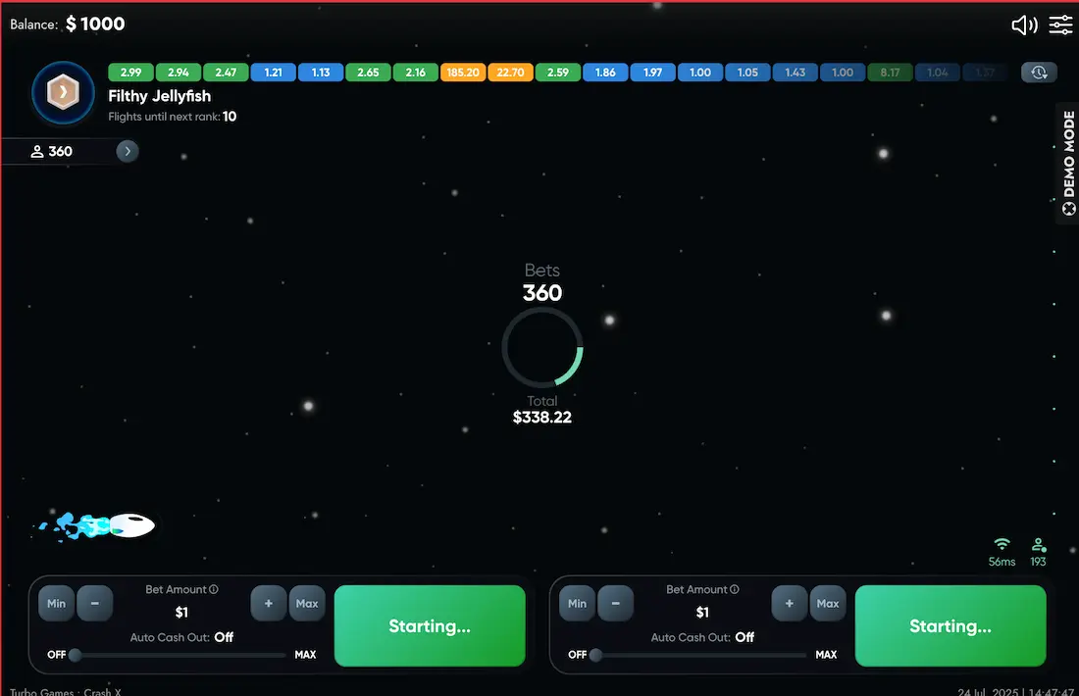Open the game settings sliders icon
Viewport: 1079px width, 696px height.
pos(1060,25)
